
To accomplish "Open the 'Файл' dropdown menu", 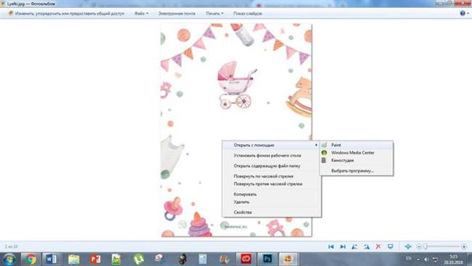I will pos(142,14).
